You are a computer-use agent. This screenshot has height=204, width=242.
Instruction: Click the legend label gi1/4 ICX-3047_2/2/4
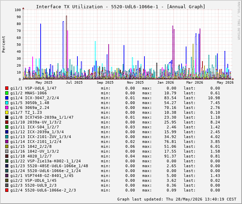click(35, 98)
